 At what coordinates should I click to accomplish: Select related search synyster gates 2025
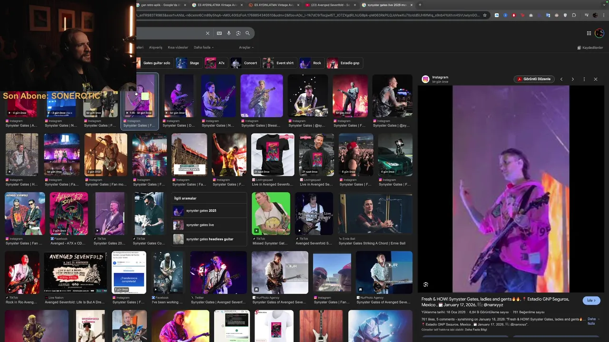point(210,211)
